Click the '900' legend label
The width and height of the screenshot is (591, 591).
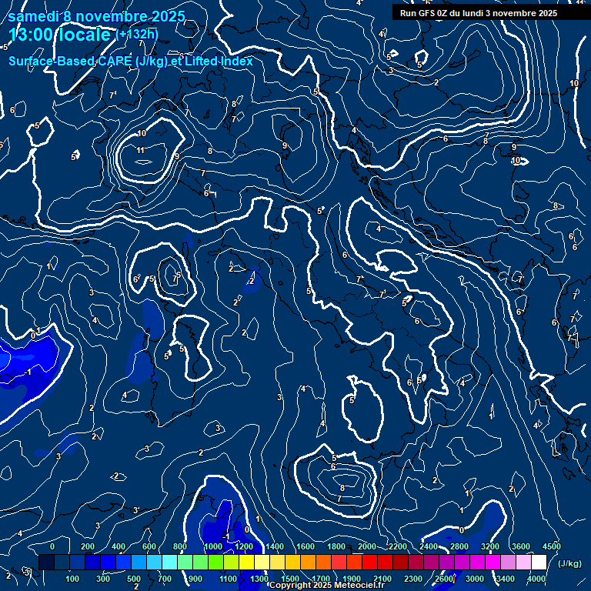point(195,579)
